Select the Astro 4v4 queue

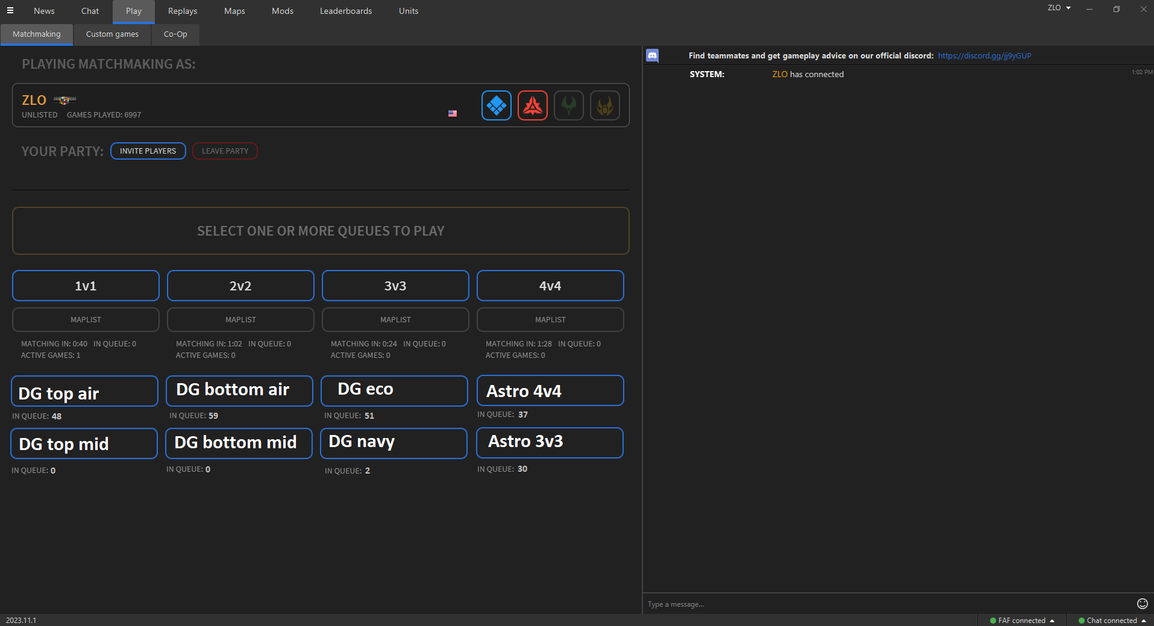click(550, 390)
